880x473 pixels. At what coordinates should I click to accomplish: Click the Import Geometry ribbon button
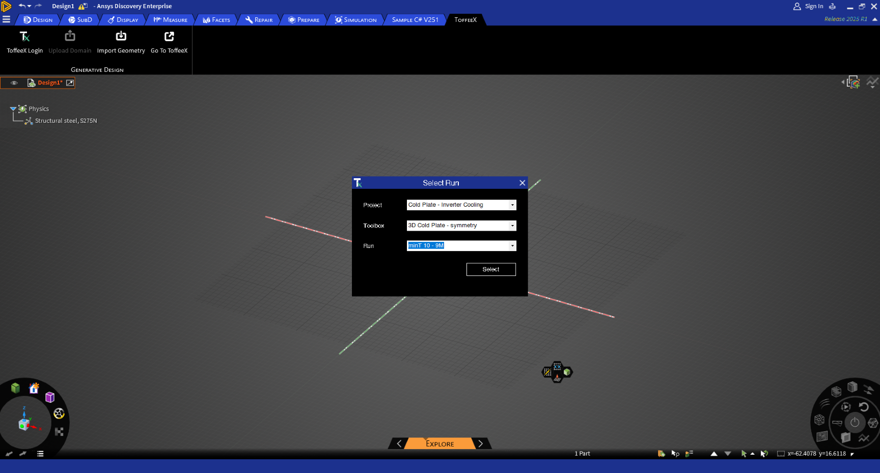click(121, 42)
